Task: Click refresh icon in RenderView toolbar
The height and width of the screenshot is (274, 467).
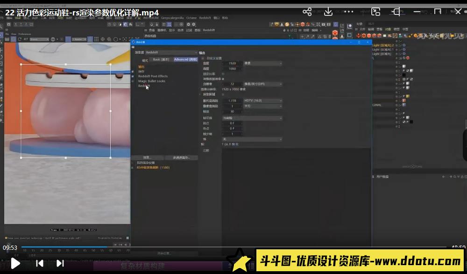Action: [x=20, y=39]
